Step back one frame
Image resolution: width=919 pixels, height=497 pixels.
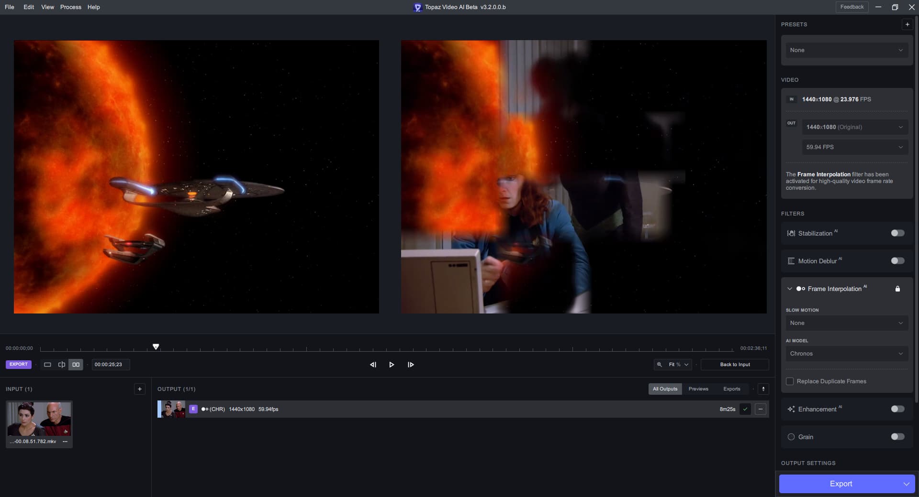click(x=373, y=365)
